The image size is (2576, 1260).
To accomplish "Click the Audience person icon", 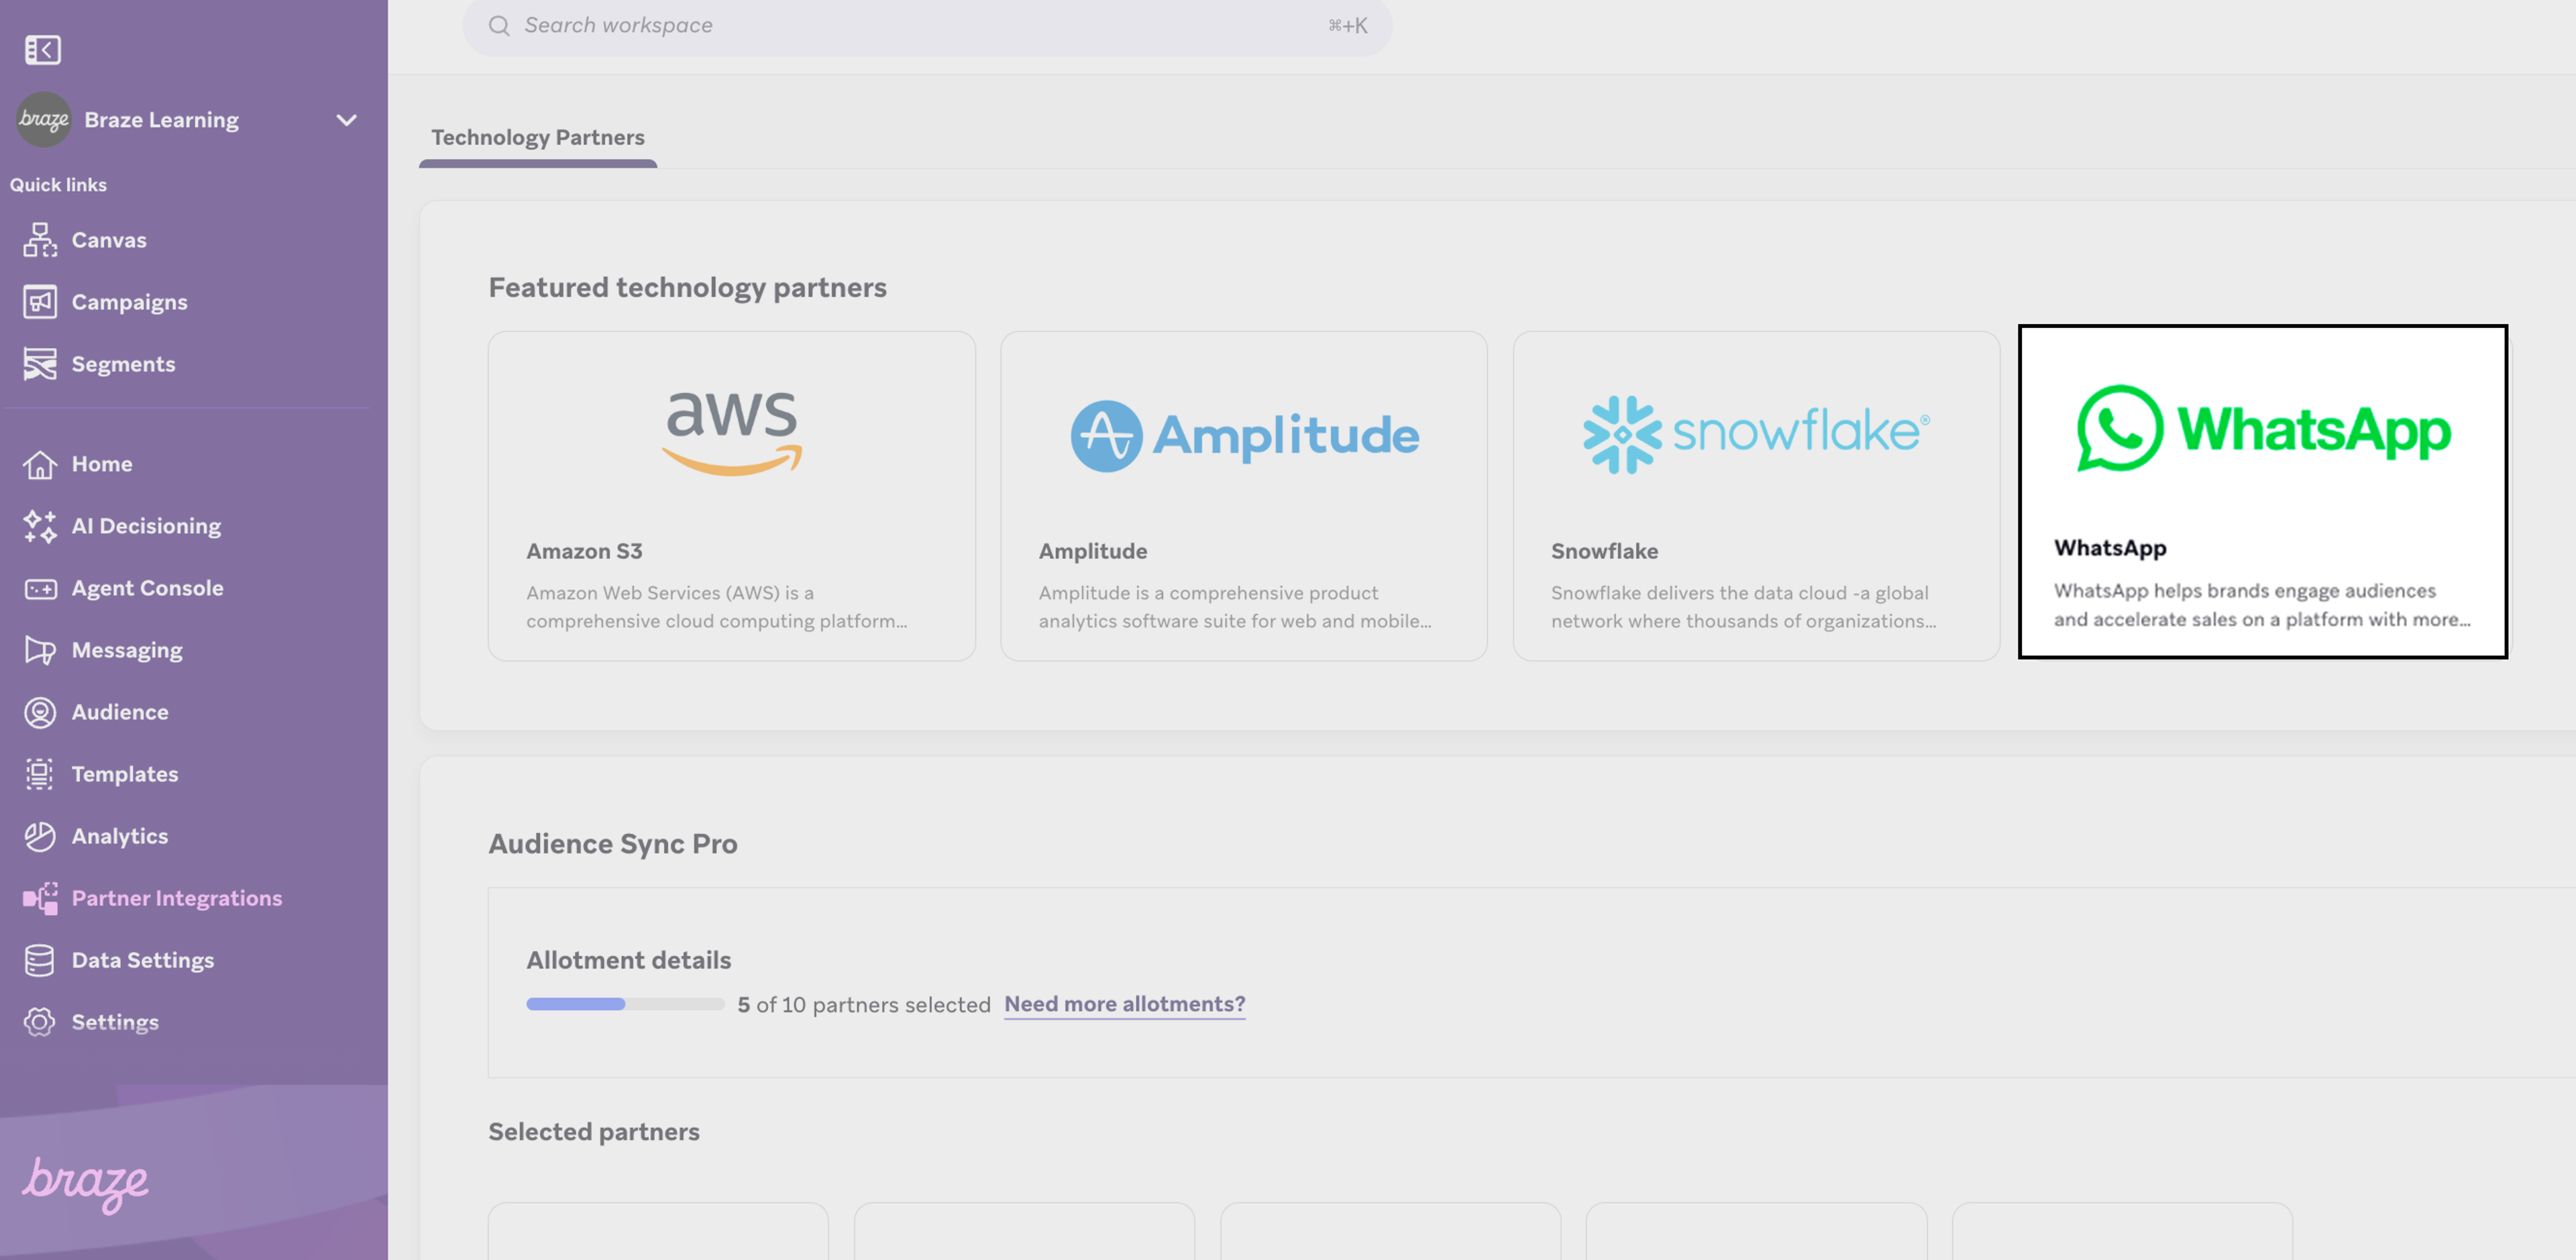I will (x=40, y=712).
